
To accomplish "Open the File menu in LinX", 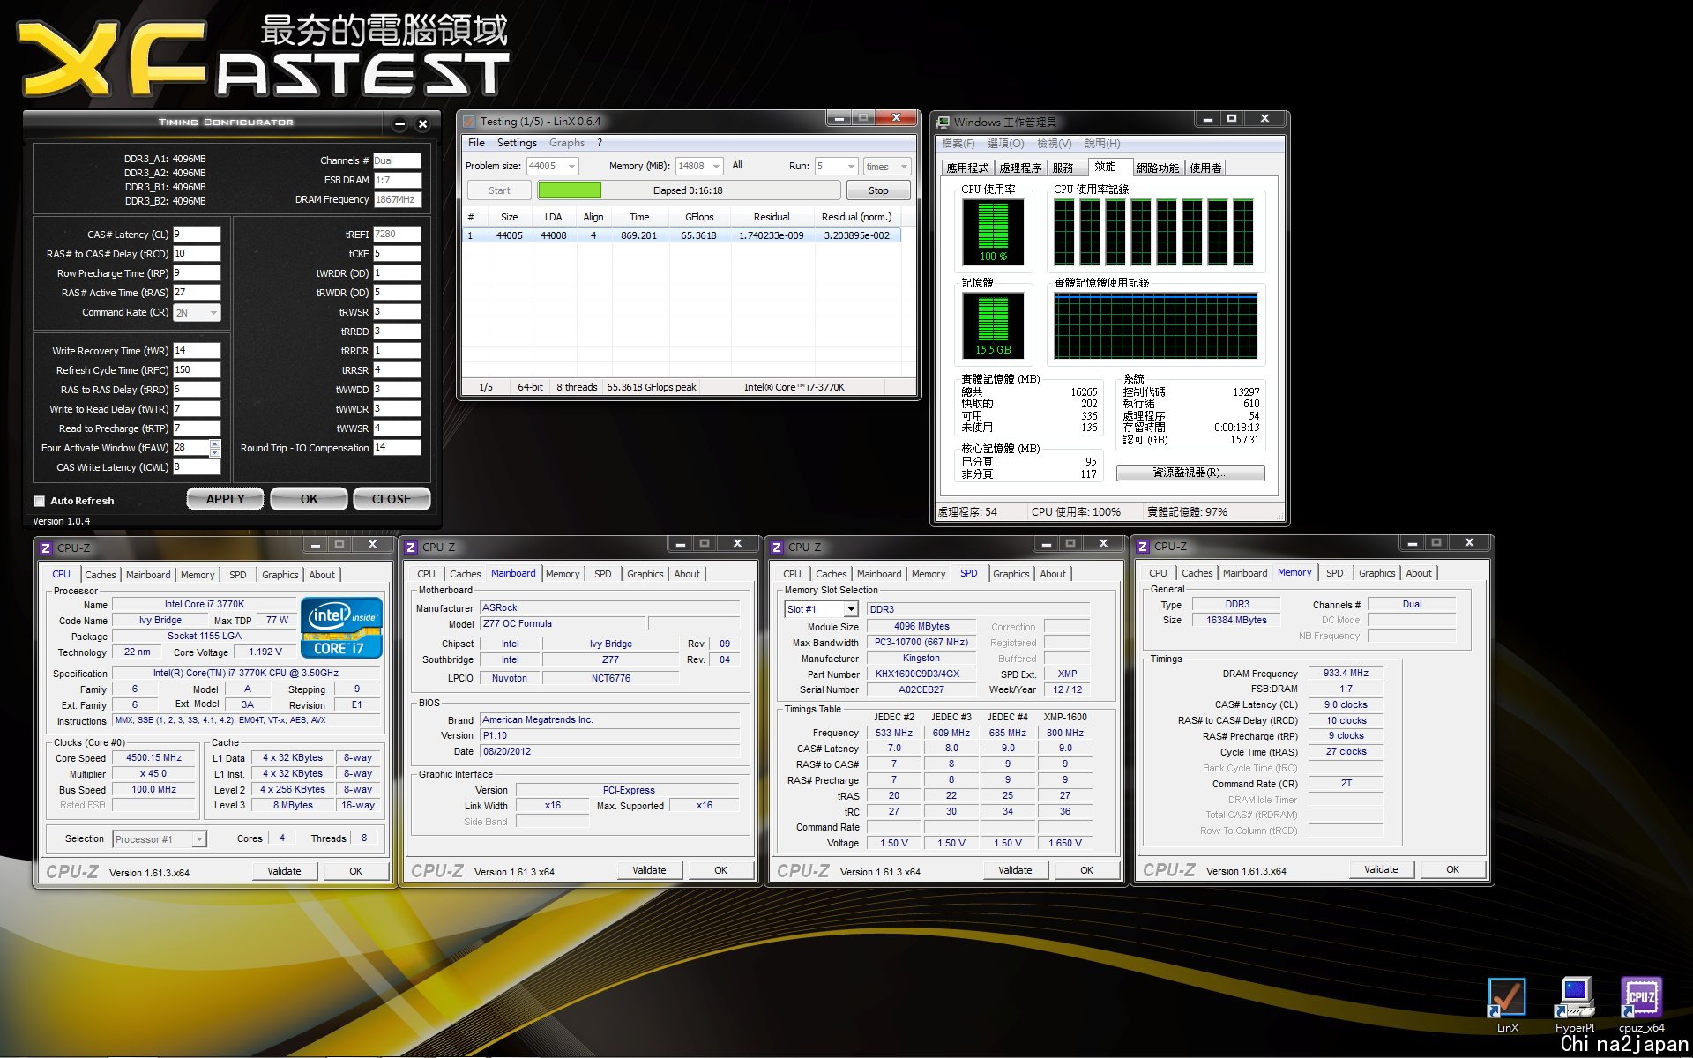I will click(476, 143).
